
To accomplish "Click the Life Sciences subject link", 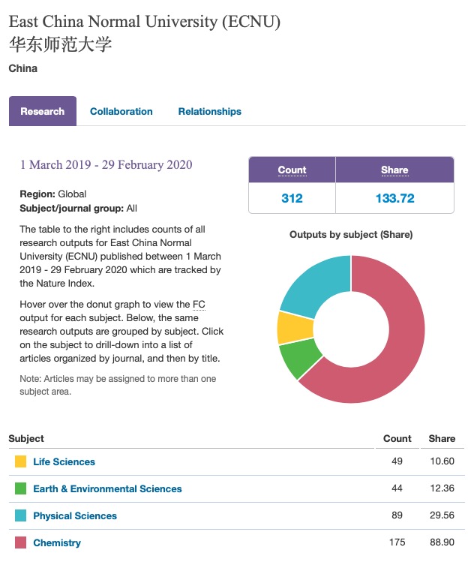I will click(x=64, y=461).
